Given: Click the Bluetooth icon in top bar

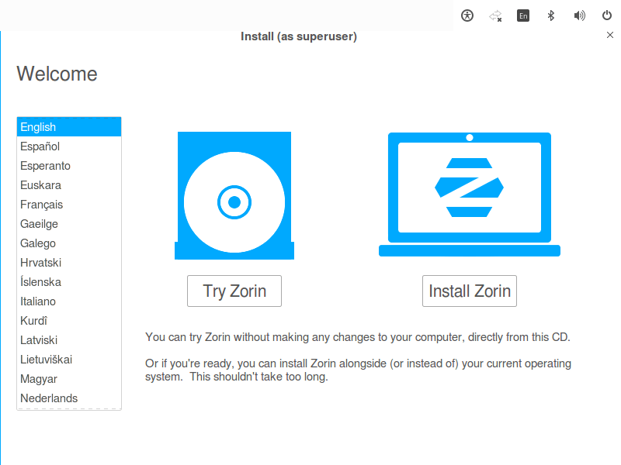Looking at the screenshot, I should [x=551, y=15].
